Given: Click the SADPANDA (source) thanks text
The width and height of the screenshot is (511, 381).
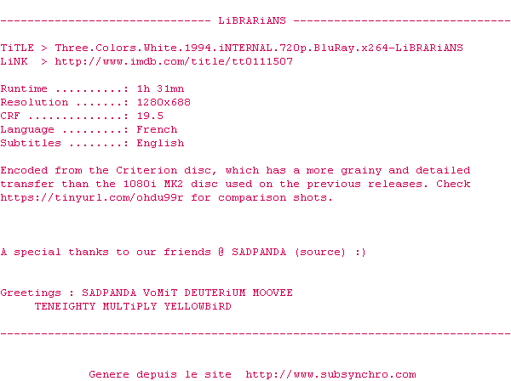Looking at the screenshot, I should click(289, 252).
